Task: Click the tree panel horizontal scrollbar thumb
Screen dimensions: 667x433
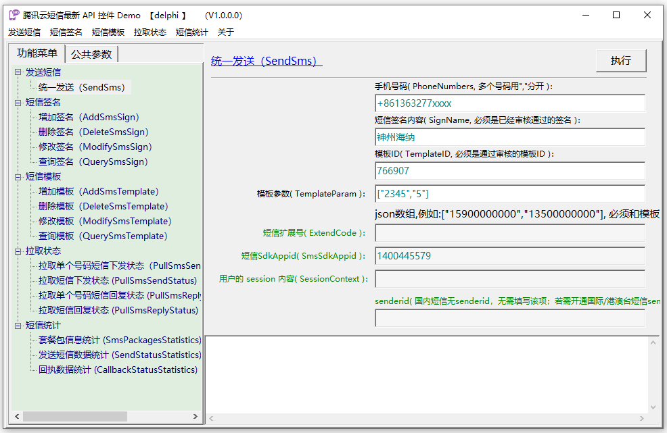Action: pyautogui.click(x=75, y=416)
